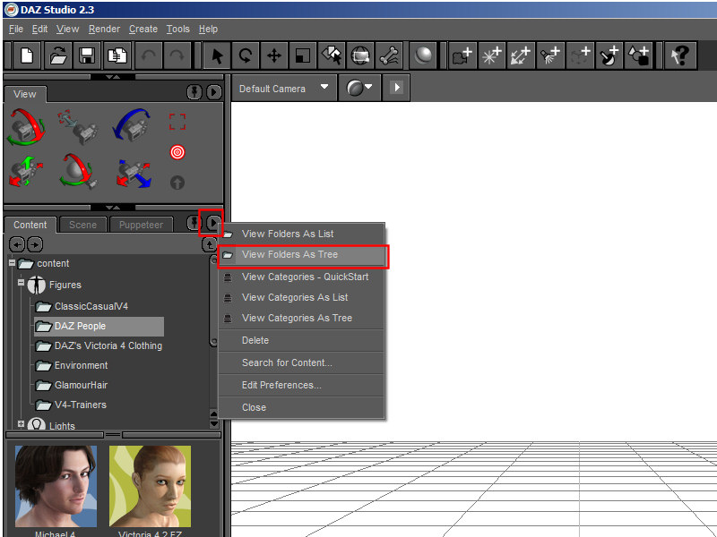Create a new point light icon
Screen dimensions: 717x537
[491, 55]
